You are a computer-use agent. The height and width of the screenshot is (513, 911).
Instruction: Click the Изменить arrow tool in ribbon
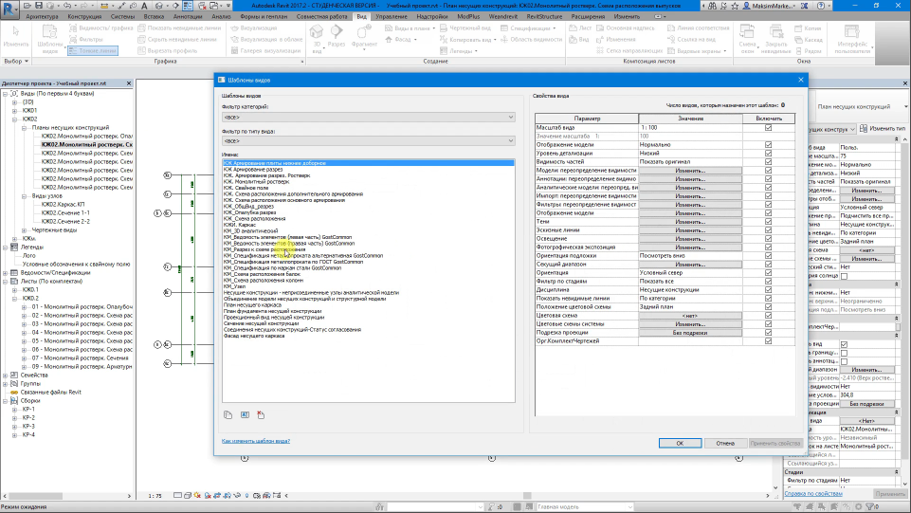(x=16, y=31)
